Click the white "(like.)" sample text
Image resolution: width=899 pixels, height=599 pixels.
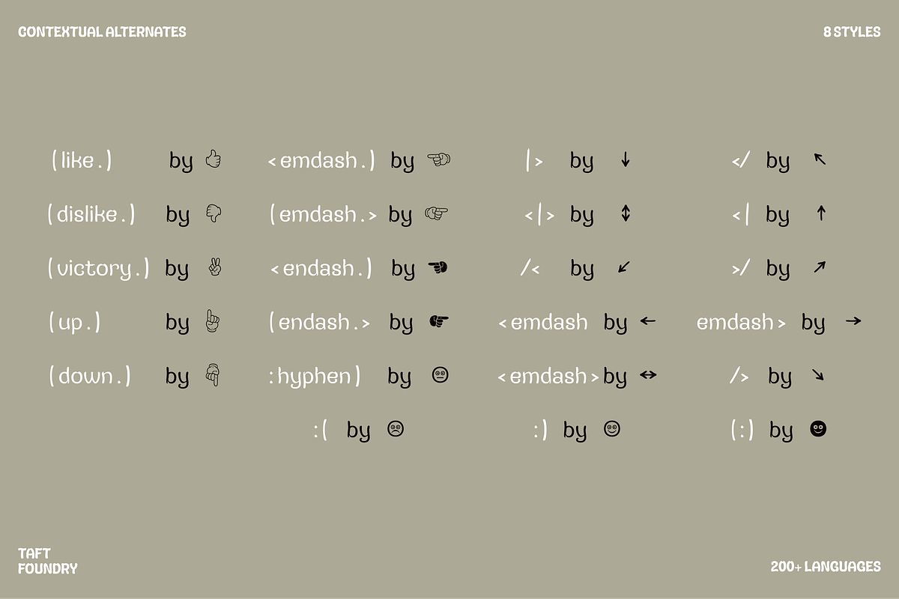82,160
